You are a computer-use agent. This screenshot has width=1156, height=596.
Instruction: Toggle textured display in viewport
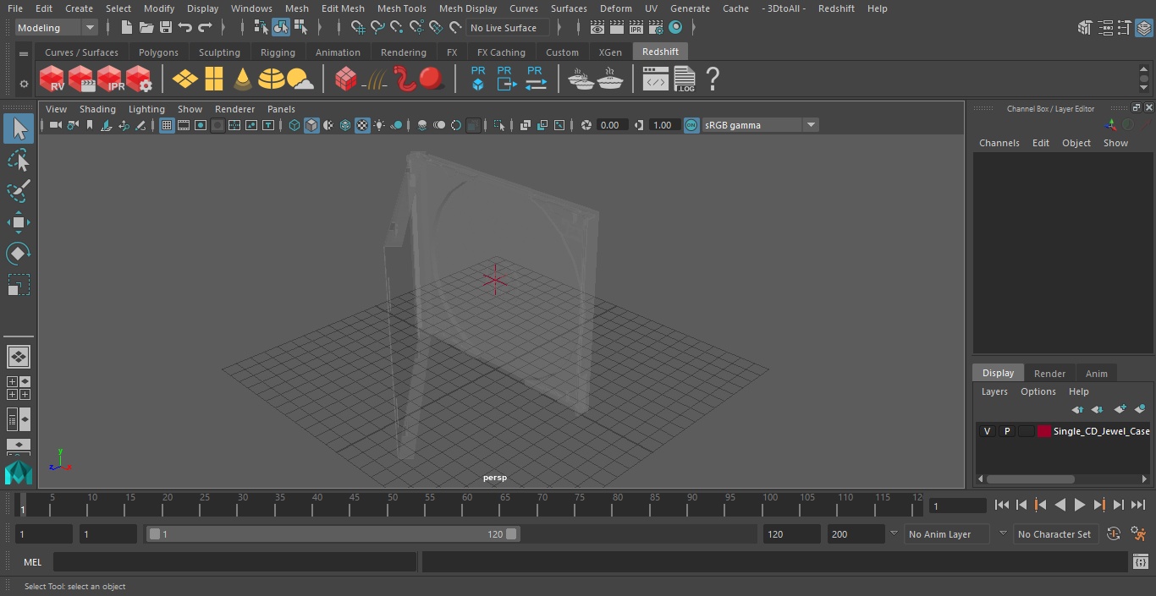[362, 125]
